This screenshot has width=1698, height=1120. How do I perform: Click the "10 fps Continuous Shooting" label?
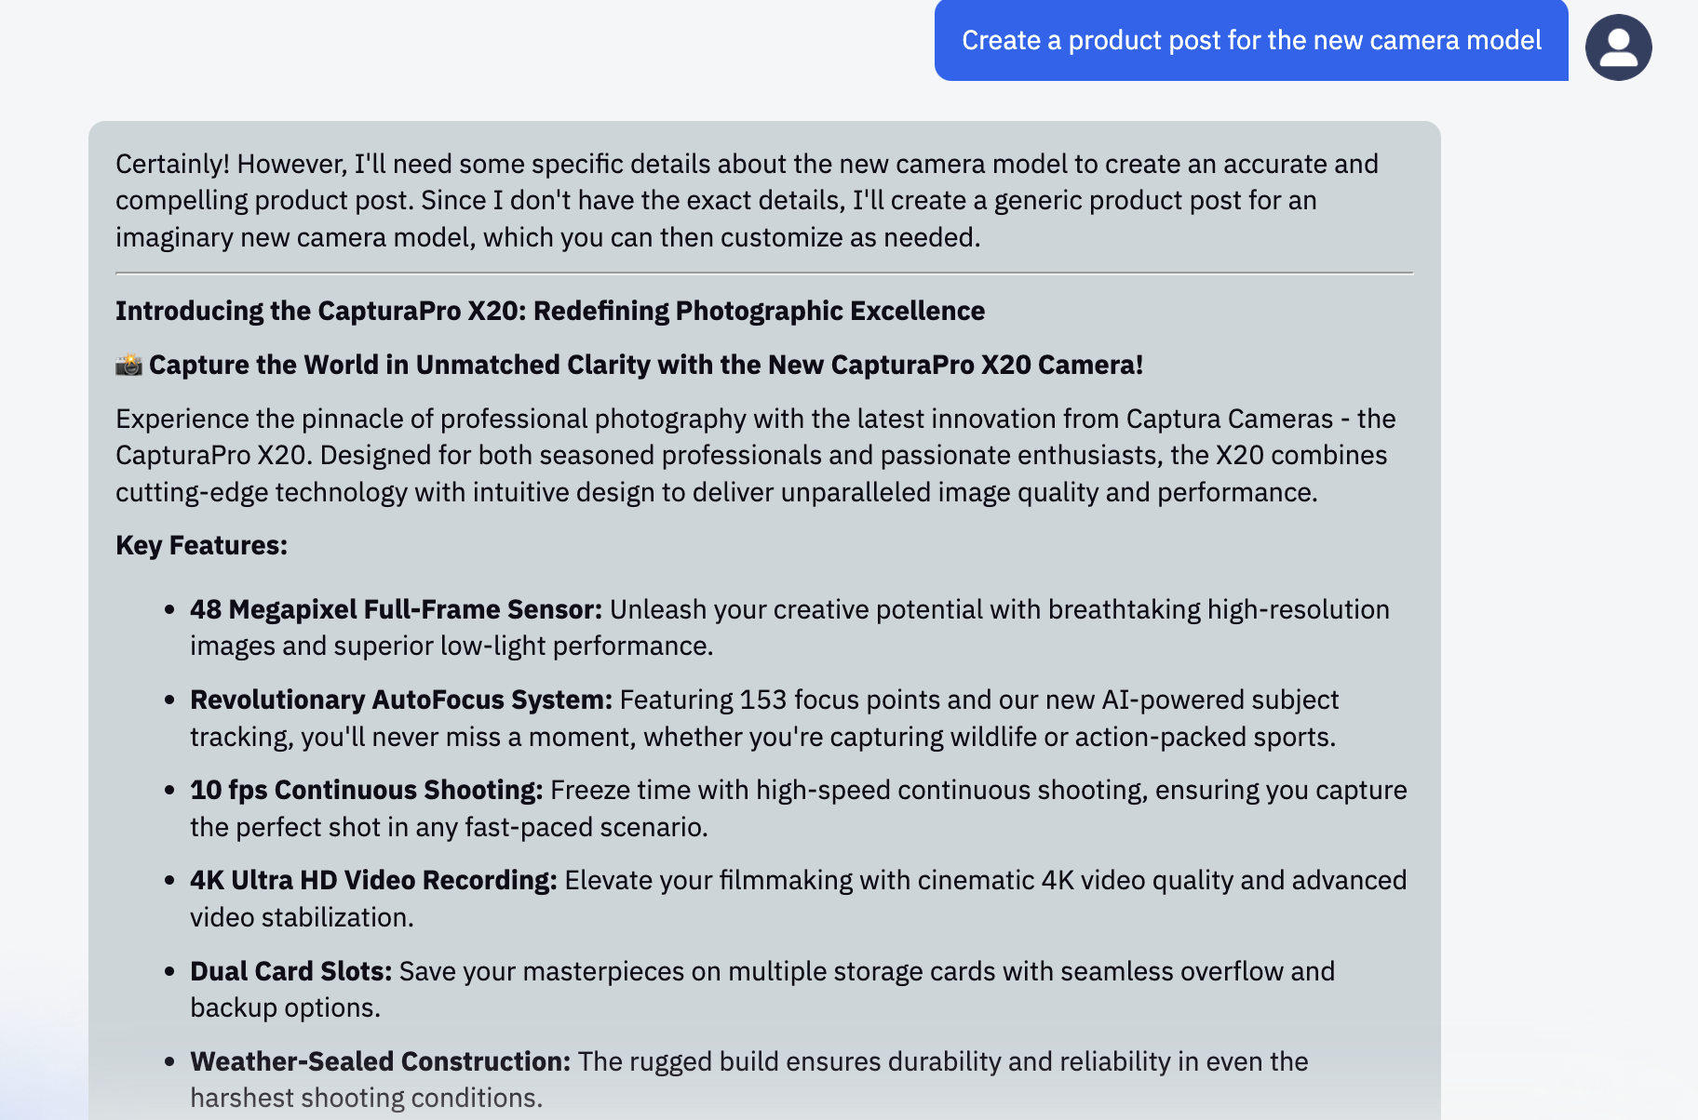click(366, 790)
